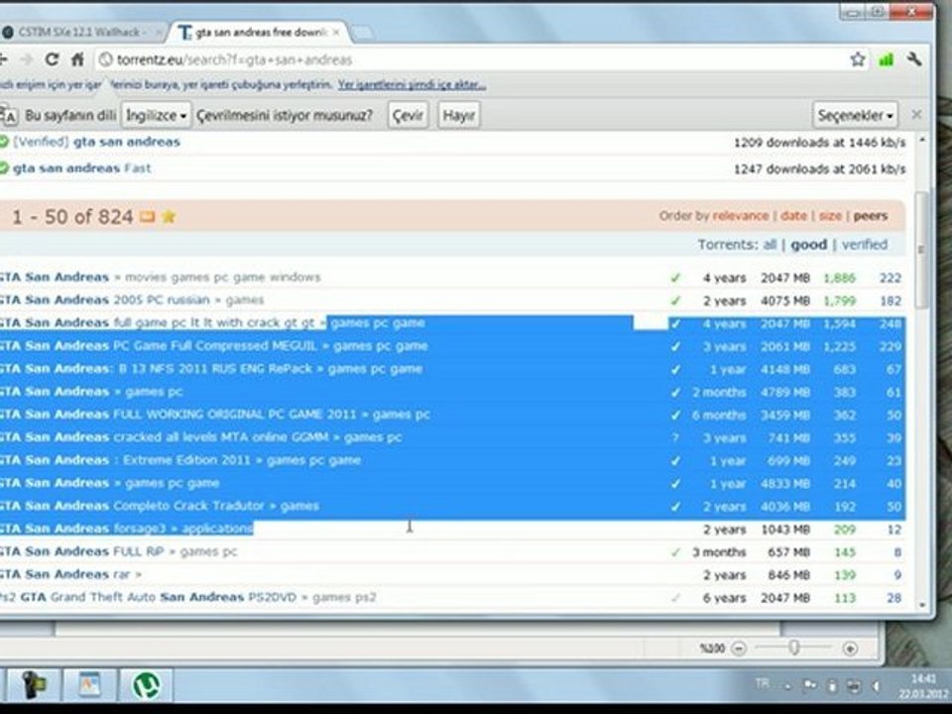Select verified torrents filter
Image resolution: width=952 pixels, height=714 pixels.
[x=865, y=245]
